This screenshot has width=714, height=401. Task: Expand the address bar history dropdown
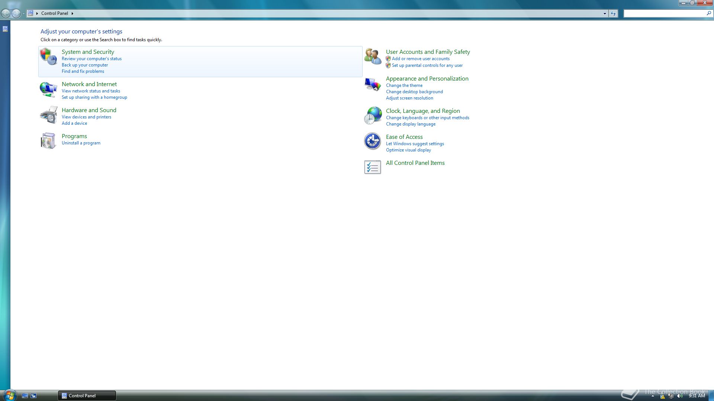(x=605, y=13)
